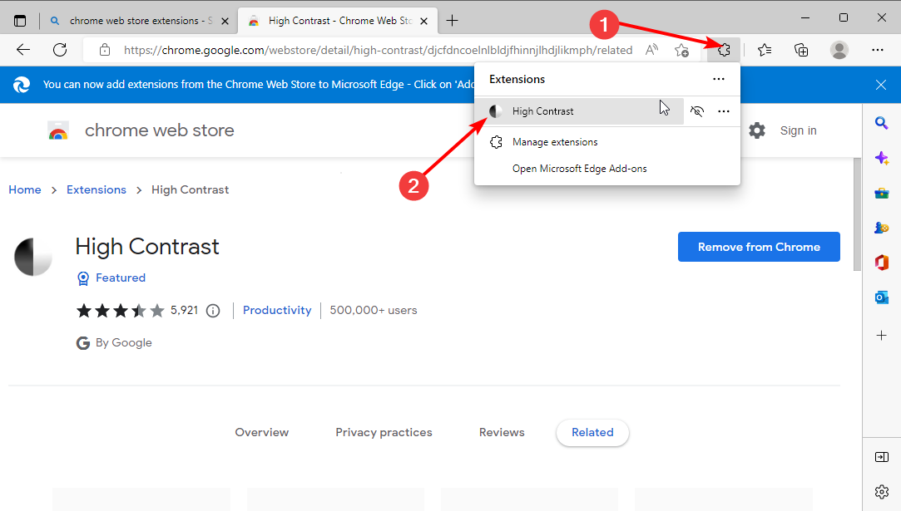Open the Settings and more menu
The height and width of the screenshot is (511, 901).
pos(878,50)
